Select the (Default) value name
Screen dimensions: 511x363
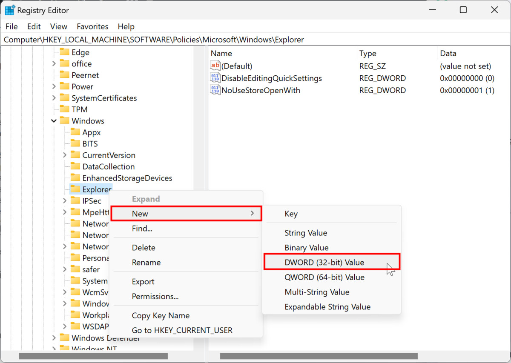tap(237, 66)
